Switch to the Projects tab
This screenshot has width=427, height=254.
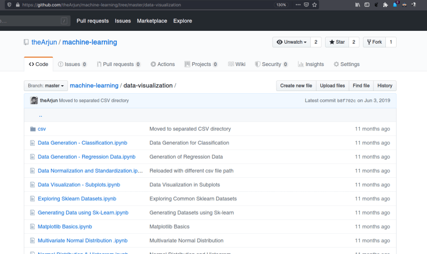[201, 64]
